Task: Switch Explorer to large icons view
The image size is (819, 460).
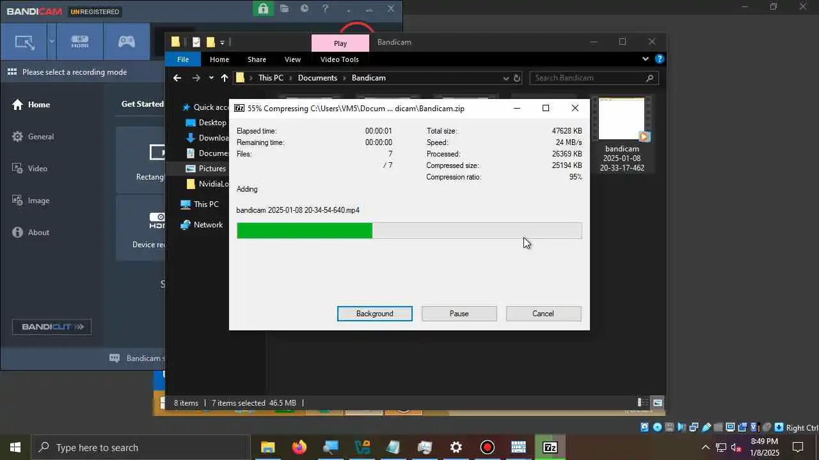Action: coord(657,403)
